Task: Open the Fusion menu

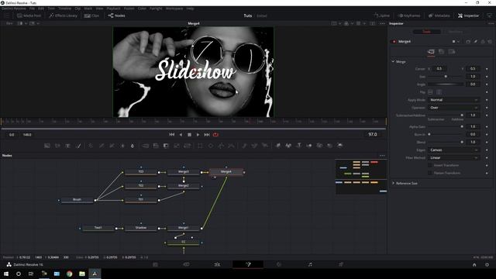Action: point(129,9)
